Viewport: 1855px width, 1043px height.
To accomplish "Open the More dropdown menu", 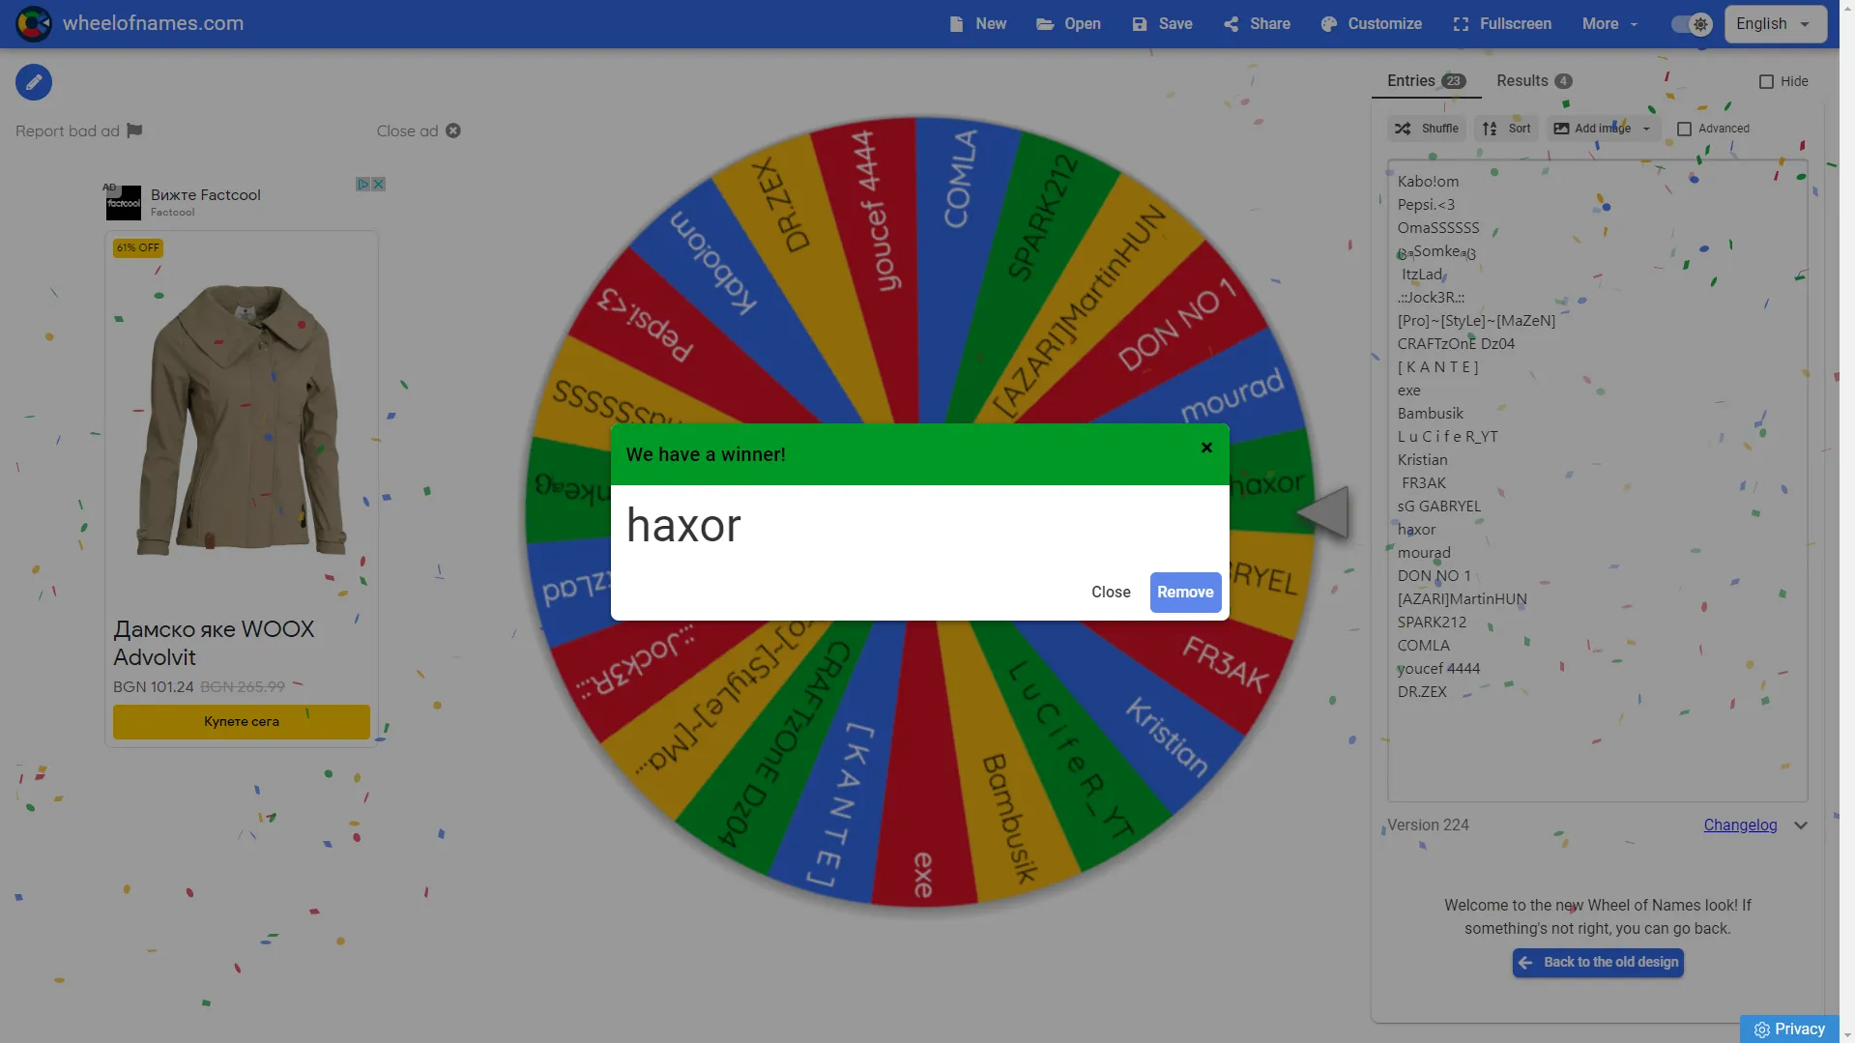I will [1609, 24].
